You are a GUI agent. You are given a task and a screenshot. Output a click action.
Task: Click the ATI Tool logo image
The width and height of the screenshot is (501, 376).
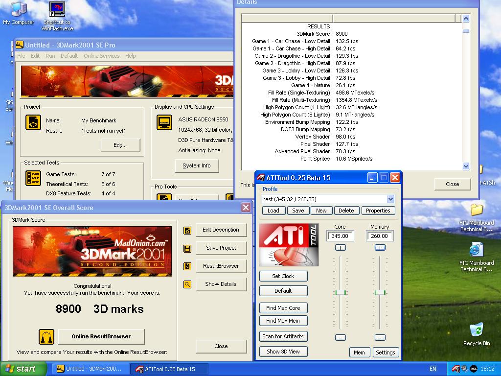point(289,245)
